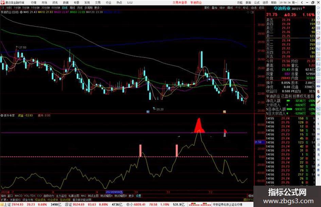Click the 净流入额 row in the quote panel

290,101
